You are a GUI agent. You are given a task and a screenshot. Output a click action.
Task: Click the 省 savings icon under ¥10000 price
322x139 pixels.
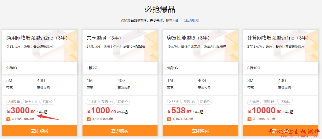pos(249,119)
